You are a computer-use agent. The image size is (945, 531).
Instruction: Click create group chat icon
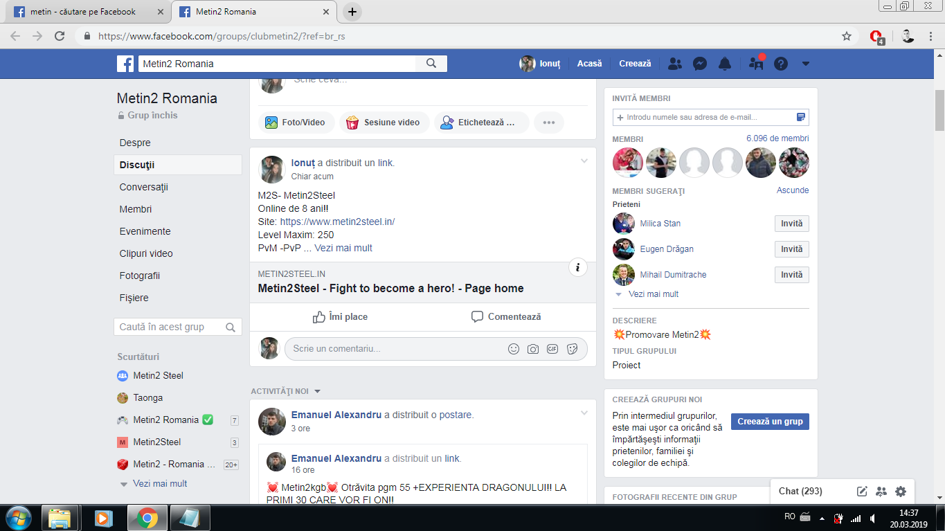click(x=881, y=492)
